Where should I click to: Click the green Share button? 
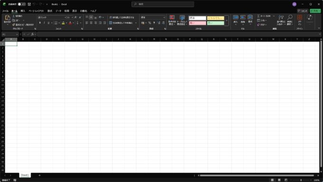click(x=315, y=11)
